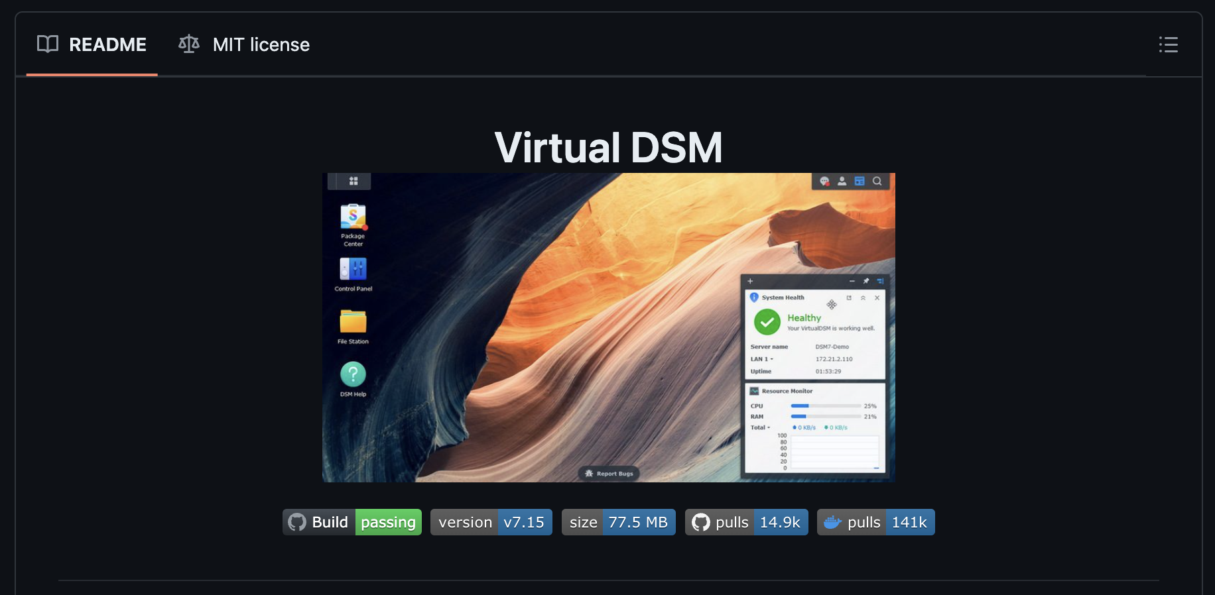Toggle the widgets panel icon in DSM taskbar

(860, 181)
